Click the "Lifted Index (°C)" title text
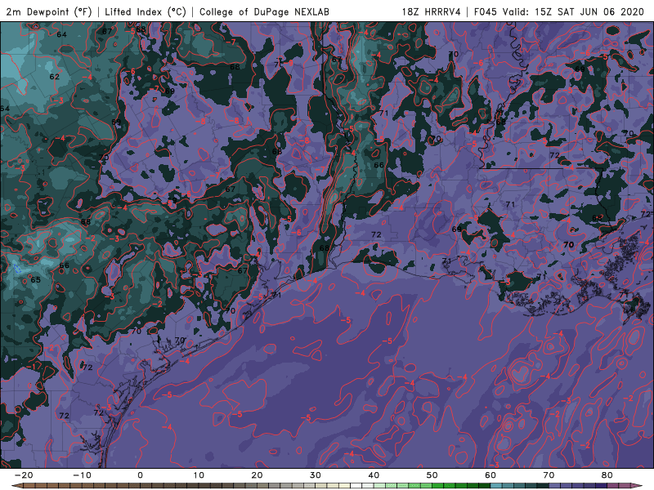 (x=146, y=11)
